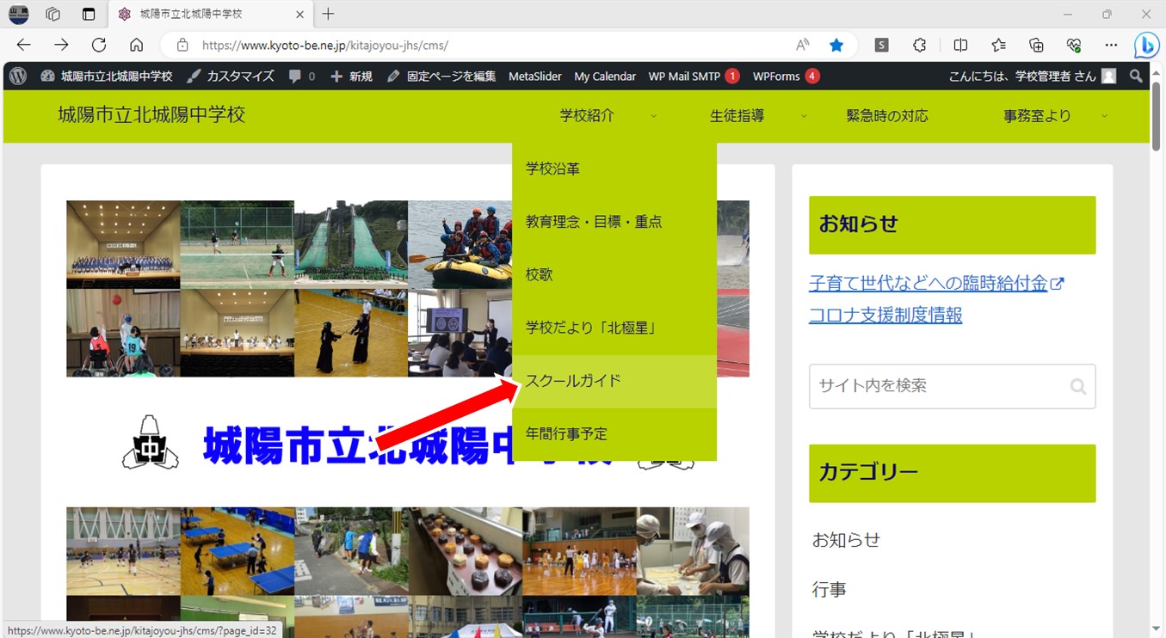The height and width of the screenshot is (638, 1166).
Task: Open the Bing sidebar button
Action: pos(1147,45)
